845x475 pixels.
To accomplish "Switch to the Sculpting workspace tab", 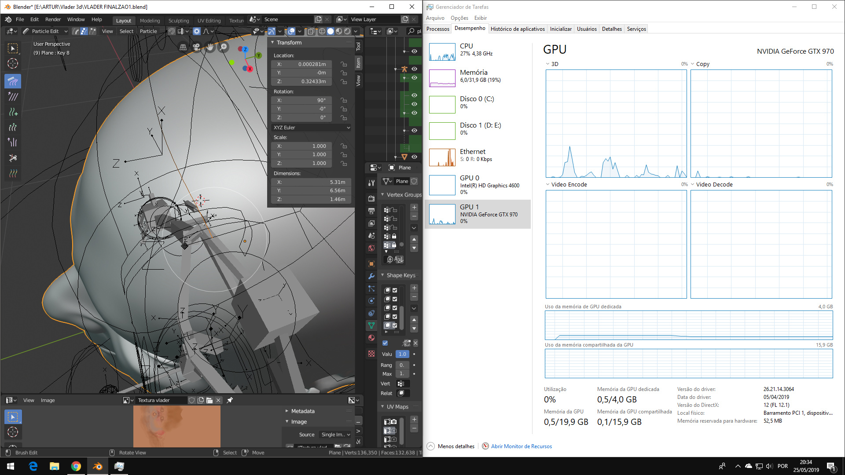I will point(179,20).
